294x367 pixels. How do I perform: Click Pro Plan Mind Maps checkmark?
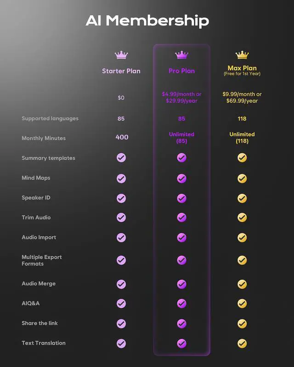tap(181, 178)
